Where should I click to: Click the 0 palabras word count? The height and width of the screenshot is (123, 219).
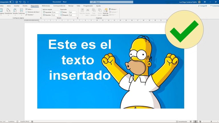click(x=11, y=122)
